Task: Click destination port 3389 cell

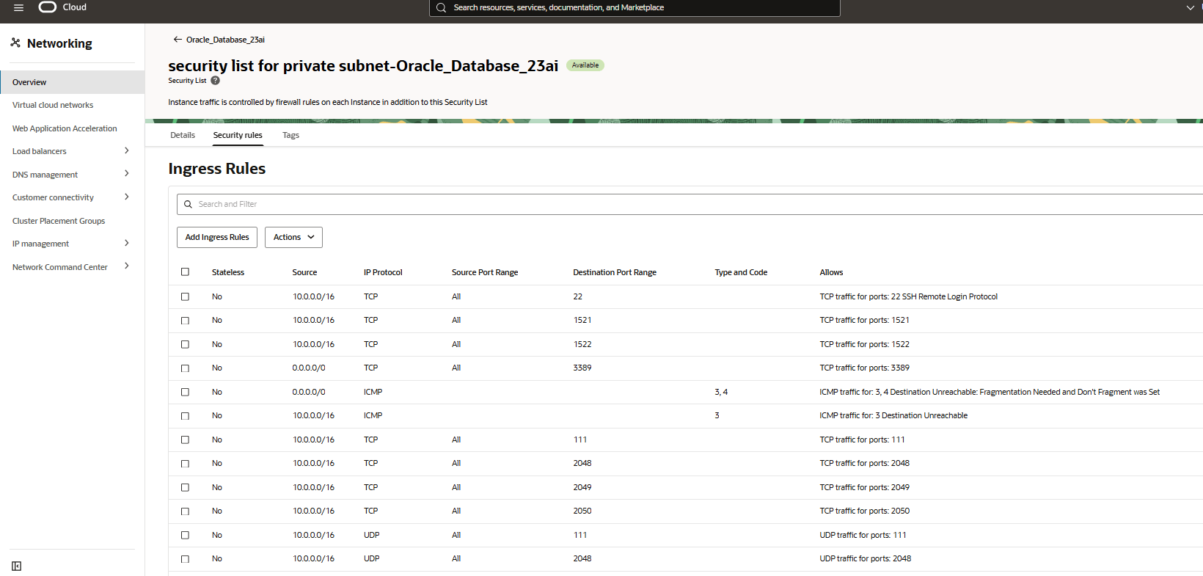Action: [x=582, y=368]
